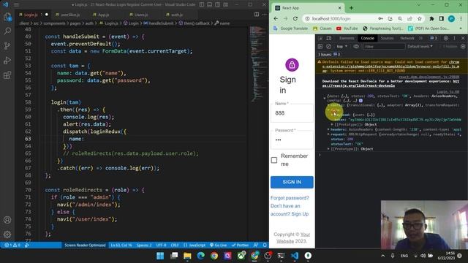The image size is (468, 263).
Task: Toggle VS Code primary sidebar layout icon
Action: [x=202, y=4]
